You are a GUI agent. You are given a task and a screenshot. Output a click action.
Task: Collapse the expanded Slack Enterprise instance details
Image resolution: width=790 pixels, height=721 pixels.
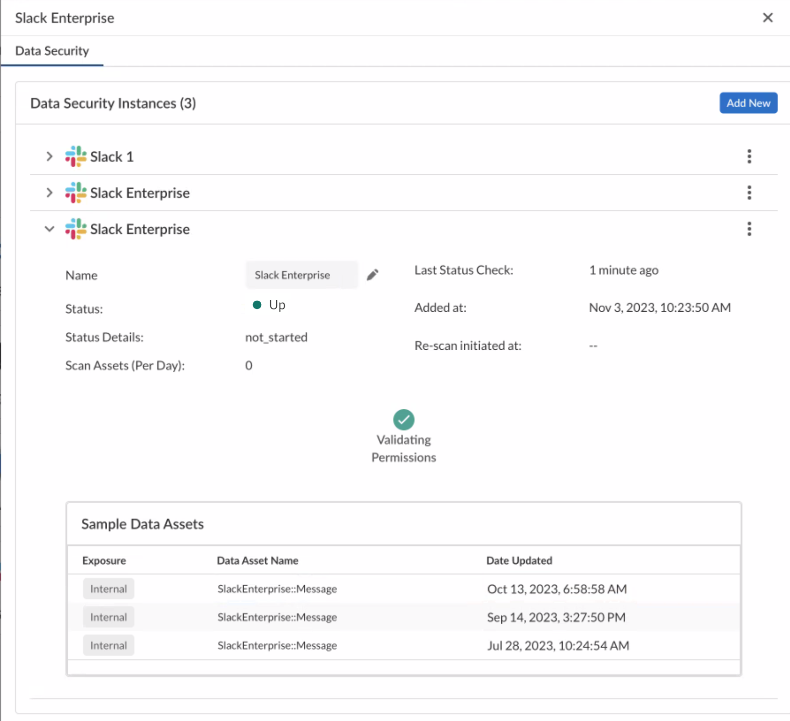pyautogui.click(x=49, y=229)
